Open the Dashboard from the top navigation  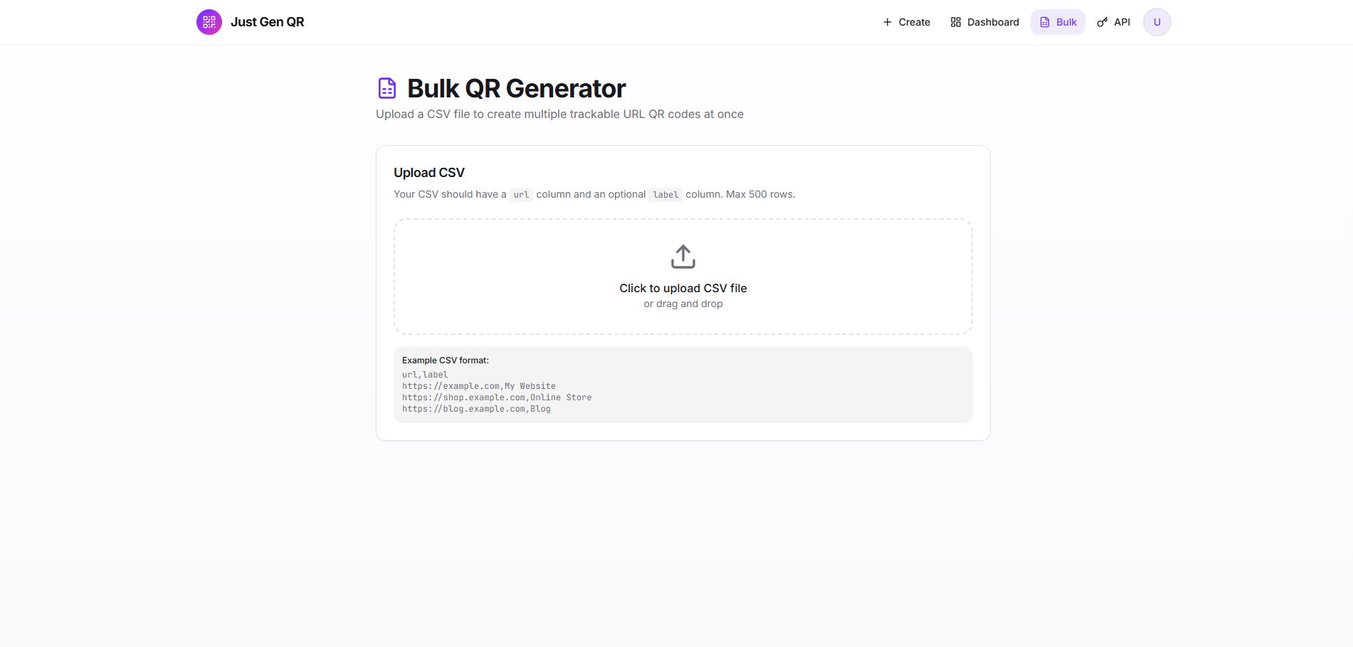tap(984, 22)
